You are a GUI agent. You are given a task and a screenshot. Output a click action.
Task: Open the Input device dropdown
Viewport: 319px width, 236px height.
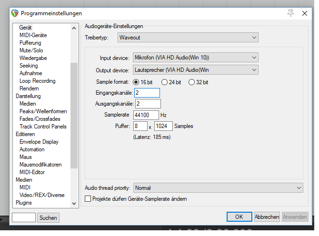pyautogui.click(x=195, y=58)
